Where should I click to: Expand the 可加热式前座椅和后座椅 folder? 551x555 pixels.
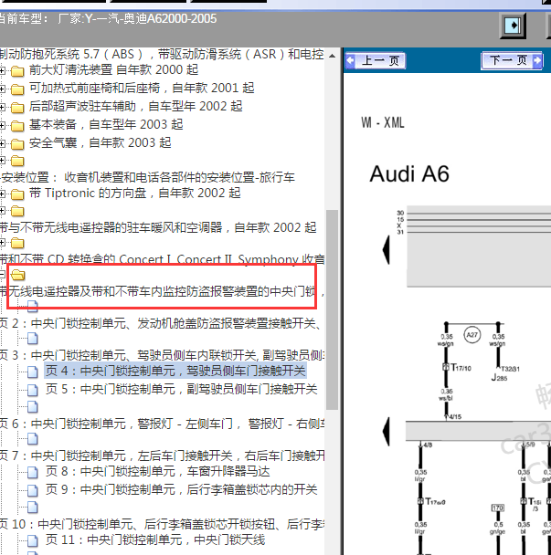coord(2,89)
